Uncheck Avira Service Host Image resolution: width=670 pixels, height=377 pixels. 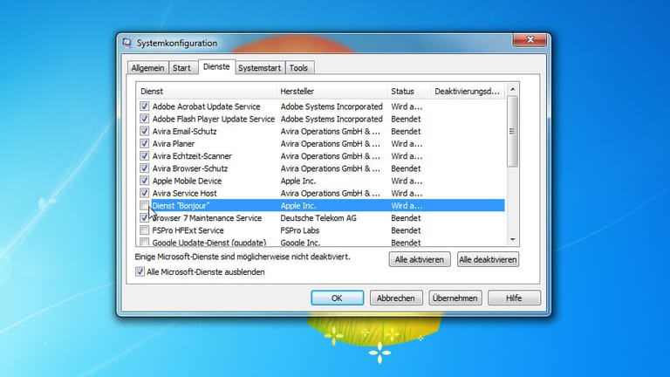coord(145,193)
